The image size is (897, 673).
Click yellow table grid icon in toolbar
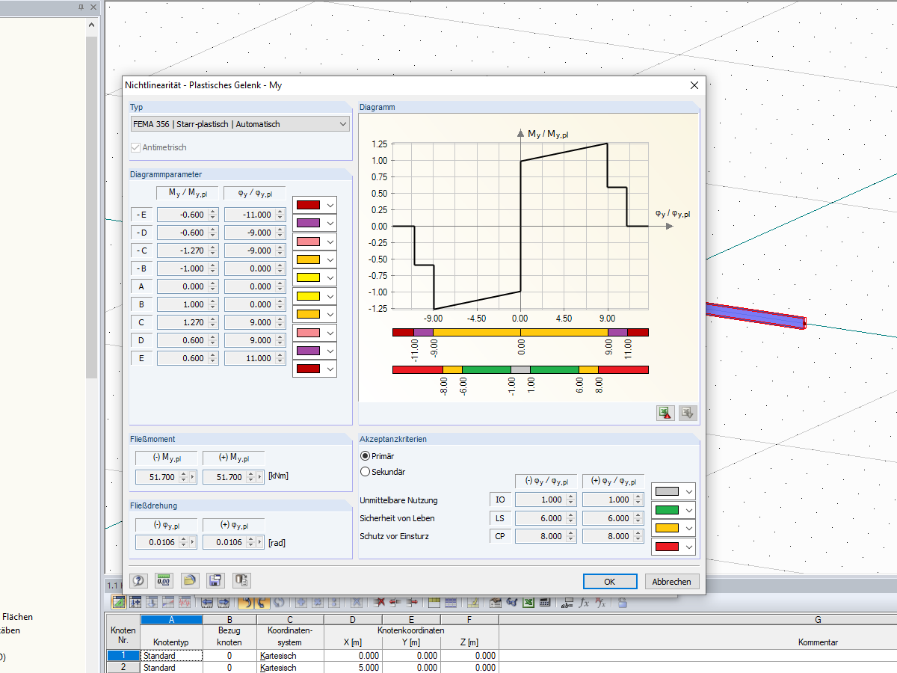(434, 602)
